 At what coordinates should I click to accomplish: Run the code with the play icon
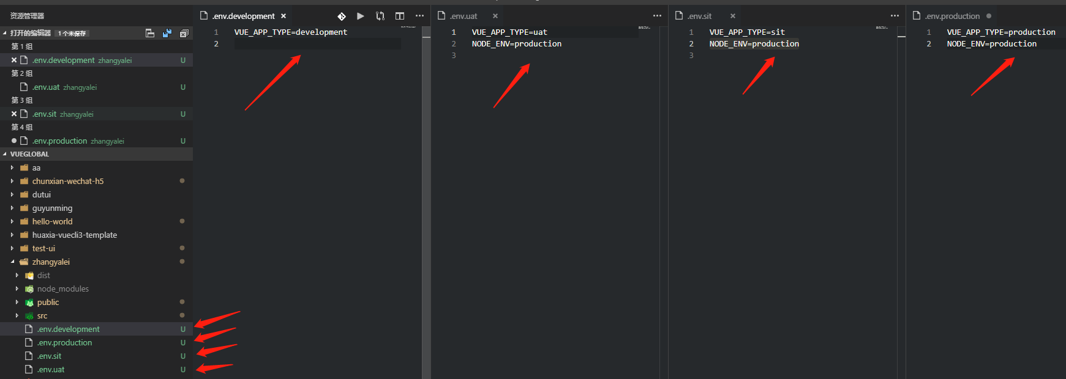point(361,16)
